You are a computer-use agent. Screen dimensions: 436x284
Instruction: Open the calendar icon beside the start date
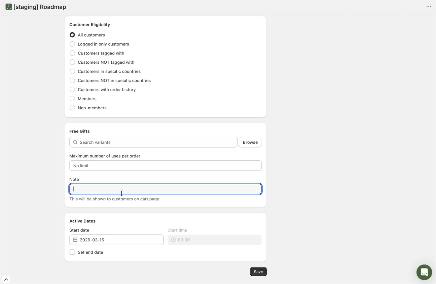point(75,240)
